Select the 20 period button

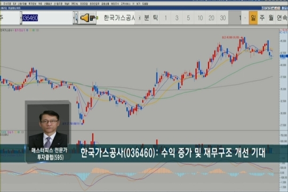point(211,18)
